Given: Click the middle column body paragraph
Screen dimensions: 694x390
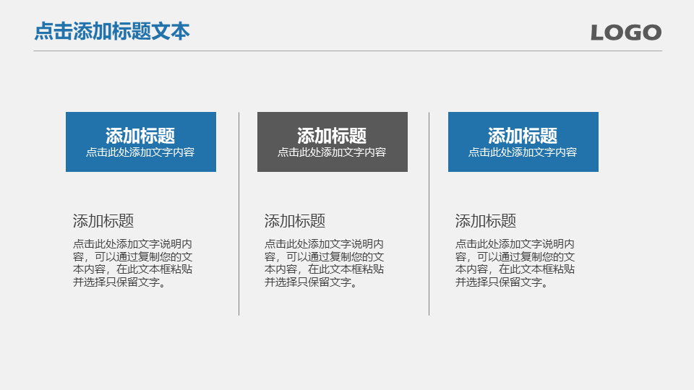Looking at the screenshot, I should [x=324, y=263].
